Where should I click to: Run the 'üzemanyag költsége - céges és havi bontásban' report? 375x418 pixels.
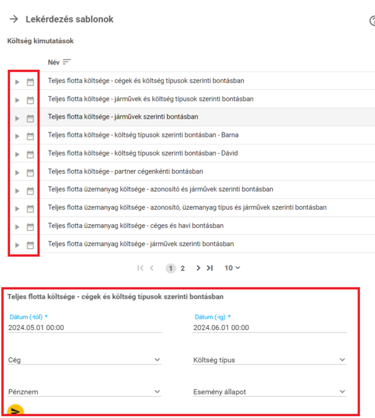tap(17, 227)
